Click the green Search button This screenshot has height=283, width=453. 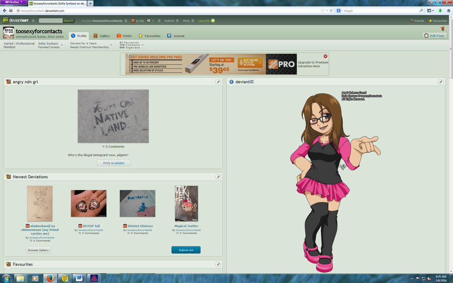pos(69,20)
